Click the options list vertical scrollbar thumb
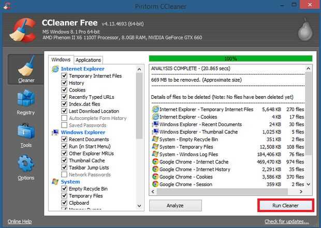 pos(139,105)
